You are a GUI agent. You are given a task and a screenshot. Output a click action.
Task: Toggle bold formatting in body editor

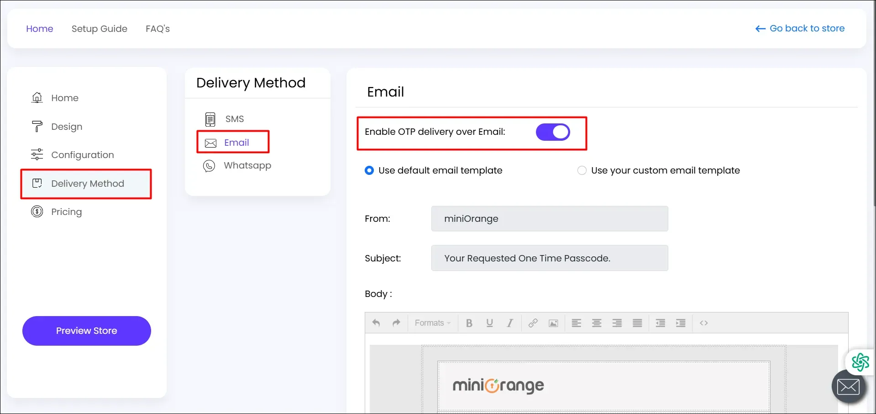[469, 323]
